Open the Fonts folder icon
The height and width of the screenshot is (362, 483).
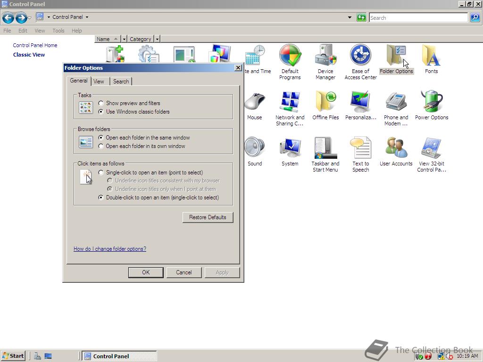coord(431,59)
